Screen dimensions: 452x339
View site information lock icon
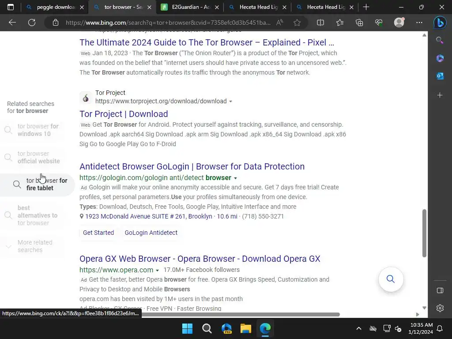pos(56,23)
